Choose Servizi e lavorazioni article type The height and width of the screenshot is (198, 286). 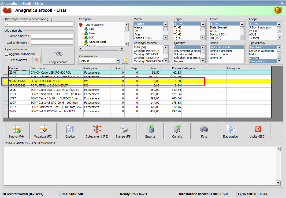pos(263,51)
